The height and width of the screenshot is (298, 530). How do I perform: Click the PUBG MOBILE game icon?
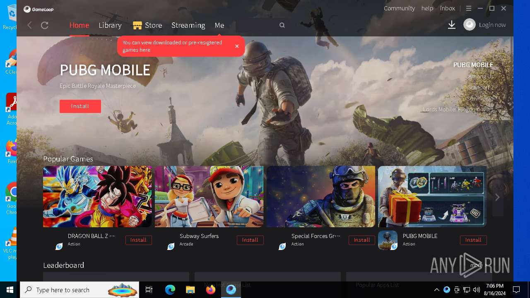point(388,240)
